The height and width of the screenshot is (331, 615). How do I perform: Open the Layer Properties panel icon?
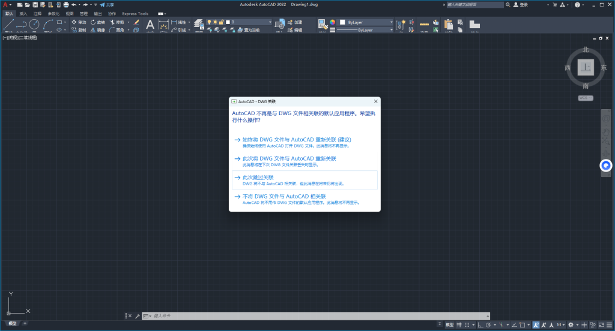coord(199,24)
